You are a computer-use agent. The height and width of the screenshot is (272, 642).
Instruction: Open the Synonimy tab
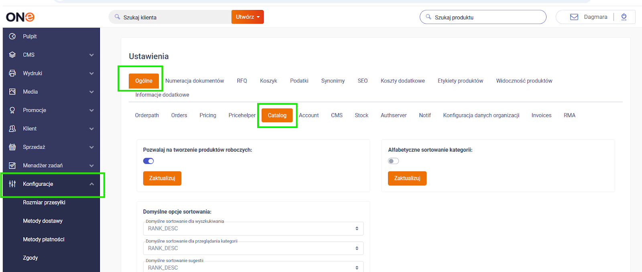(x=333, y=81)
